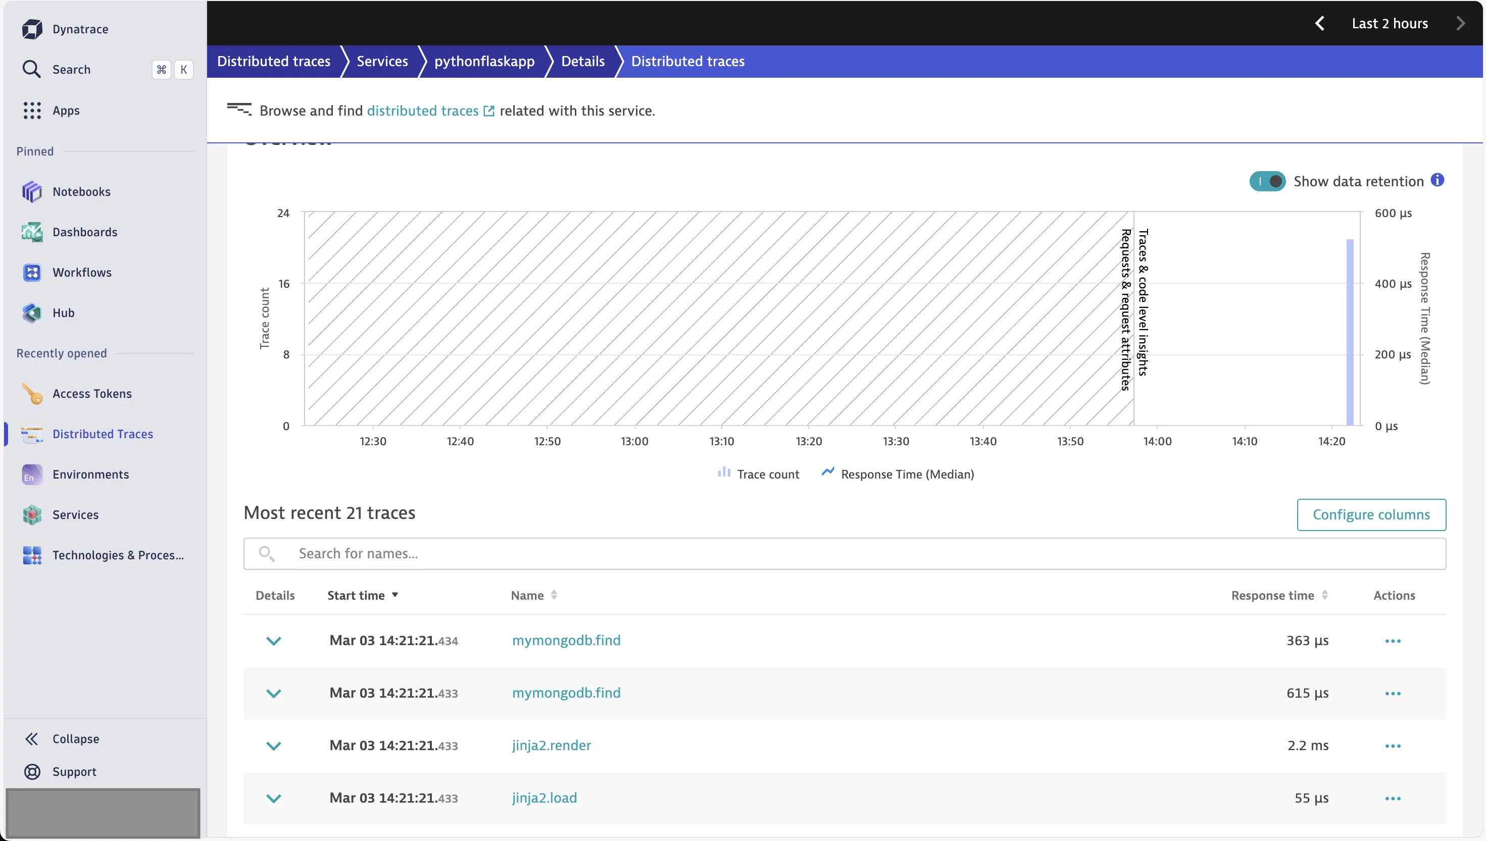Select the pythonflaskapp breadcrumb
Image resolution: width=1486 pixels, height=841 pixels.
click(x=484, y=61)
